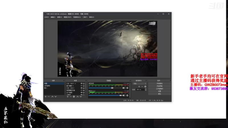Toggle lock on 视频捕获设备 source
The width and height of the screenshot is (228, 128).
tap(84, 90)
